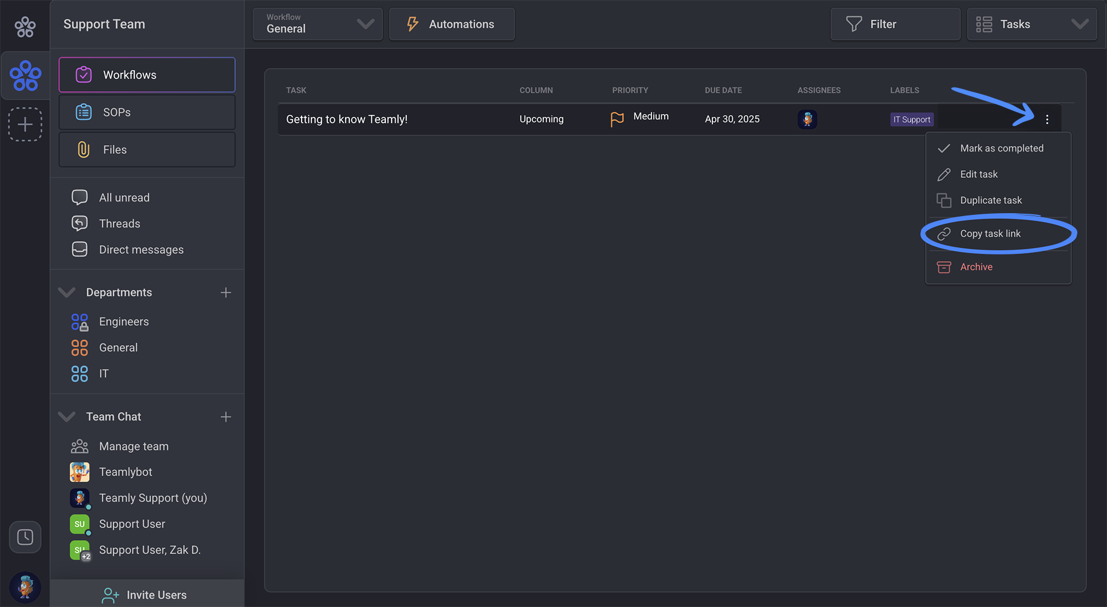Click the assignee avatar in task row
Viewport: 1107px width, 607px height.
[807, 119]
